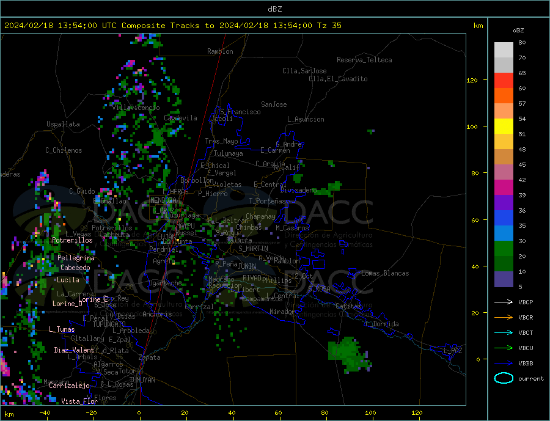
Task: Click the orange VBCR arrow in legend
Action: (x=504, y=318)
